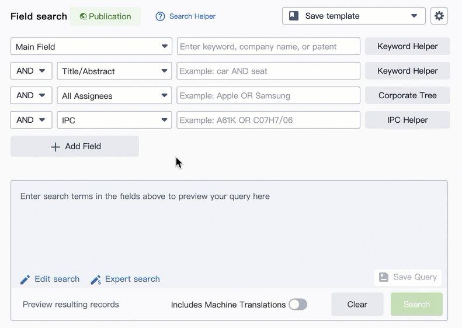462x328 pixels.
Task: Toggle Includes Machine Translations switch
Action: 297,305
